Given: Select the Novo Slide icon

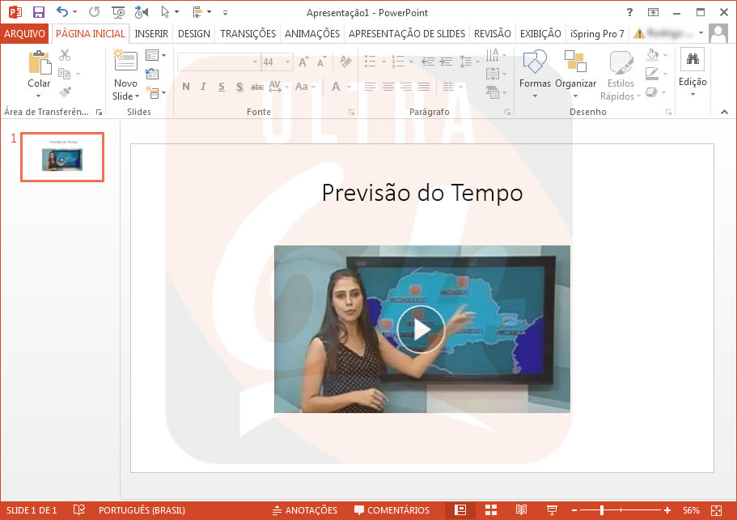Looking at the screenshot, I should [125, 60].
